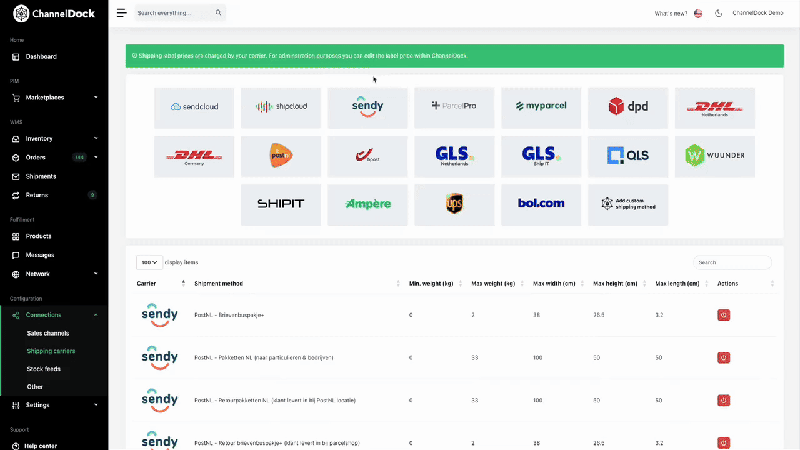This screenshot has height=450, width=800.
Task: Select the DHL Germany carrier tile
Action: (194, 156)
